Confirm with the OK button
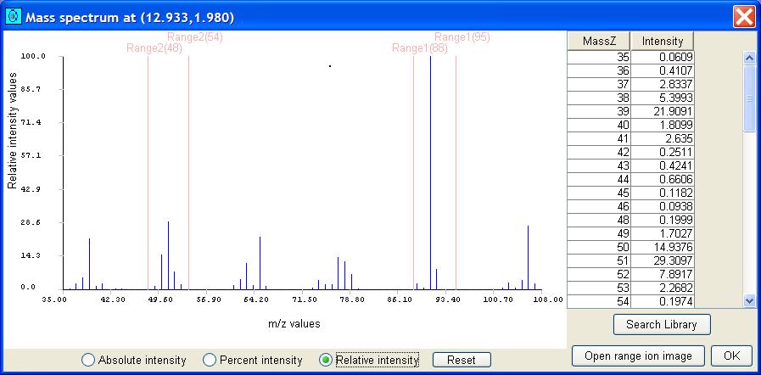The height and width of the screenshot is (375, 761). pyautogui.click(x=731, y=355)
